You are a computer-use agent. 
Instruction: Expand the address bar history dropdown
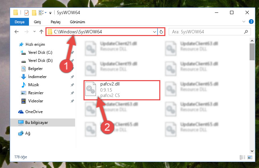click(x=155, y=32)
